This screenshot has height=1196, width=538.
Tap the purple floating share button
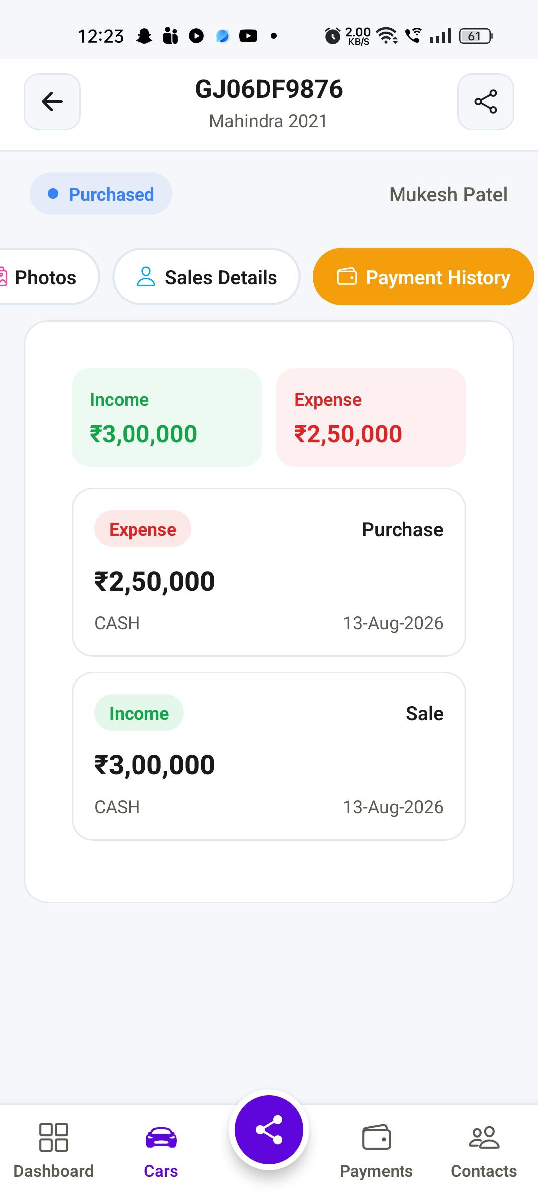click(x=269, y=1130)
